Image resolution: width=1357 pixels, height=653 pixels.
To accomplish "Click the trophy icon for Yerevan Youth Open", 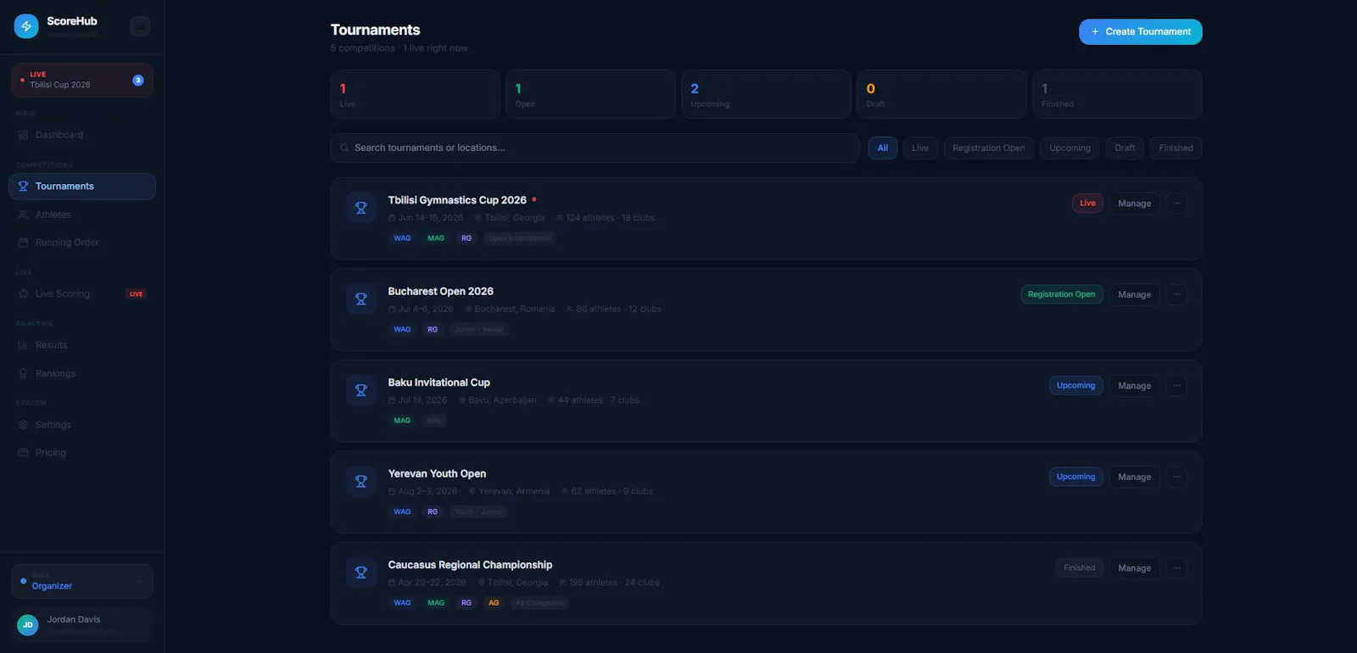I will click(360, 481).
